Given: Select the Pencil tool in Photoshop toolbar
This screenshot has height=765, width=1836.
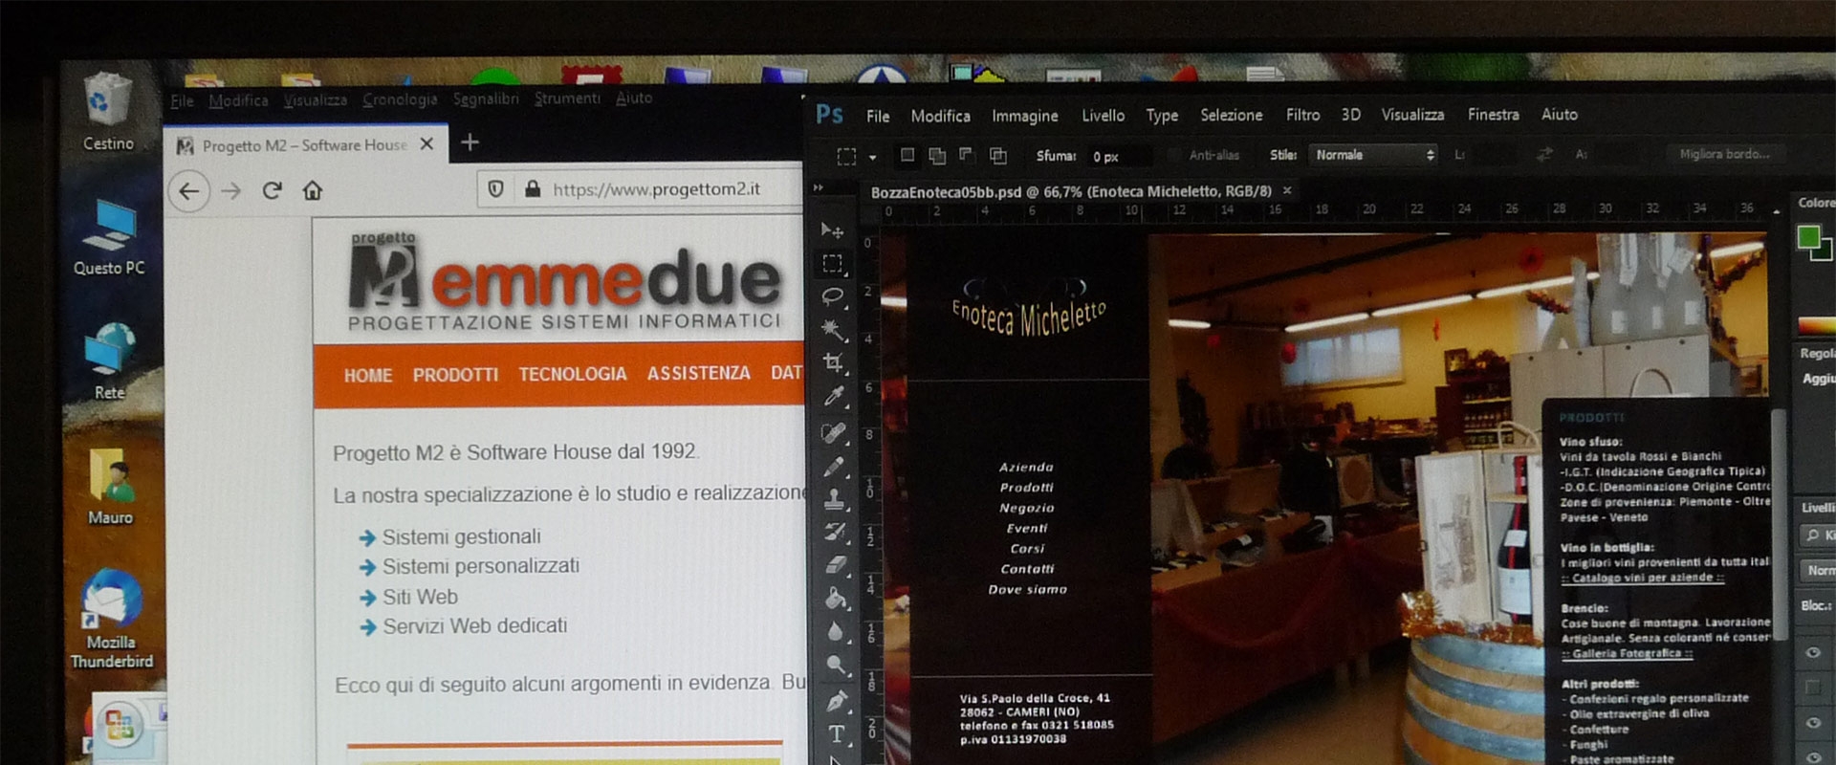Looking at the screenshot, I should 834,467.
